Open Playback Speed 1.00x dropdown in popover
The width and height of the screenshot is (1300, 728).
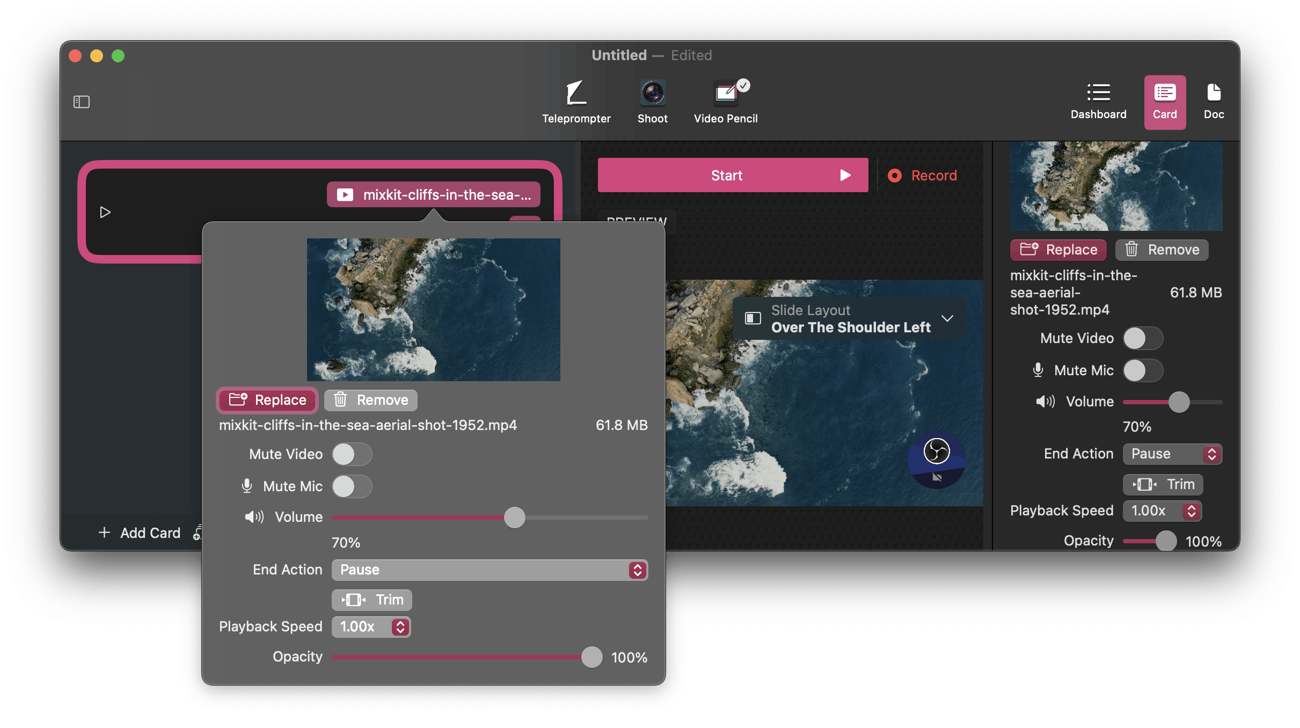pos(371,627)
